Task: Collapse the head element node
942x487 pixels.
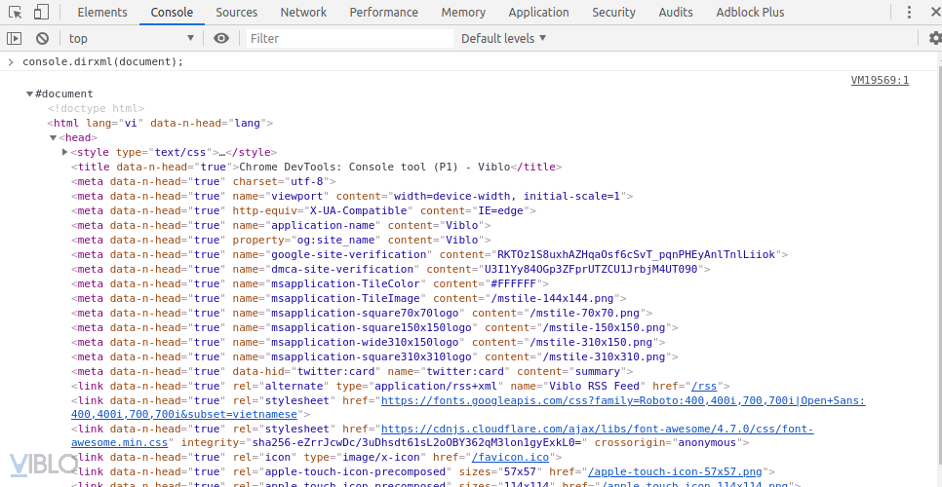Action: click(x=53, y=137)
